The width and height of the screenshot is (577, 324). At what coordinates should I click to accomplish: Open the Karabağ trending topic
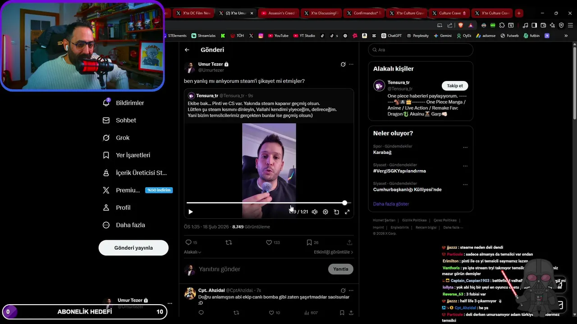(382, 153)
